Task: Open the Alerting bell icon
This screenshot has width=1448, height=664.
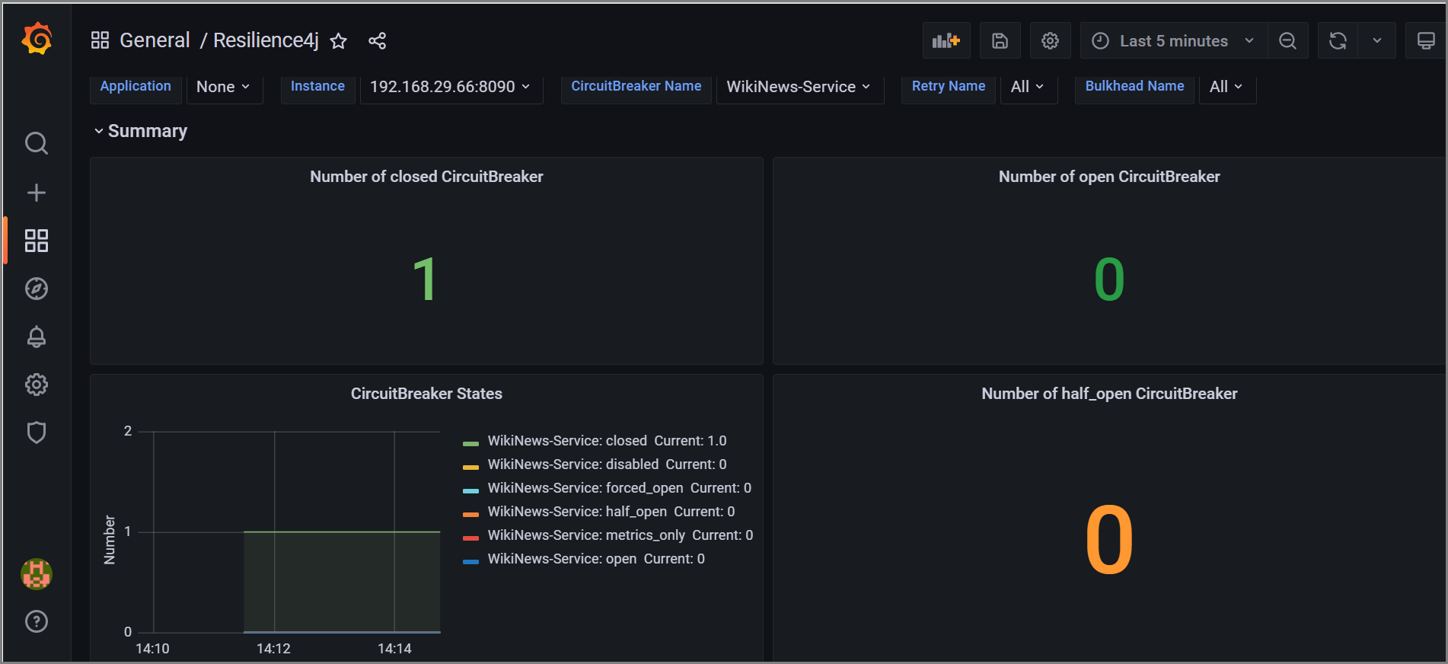Action: tap(37, 337)
